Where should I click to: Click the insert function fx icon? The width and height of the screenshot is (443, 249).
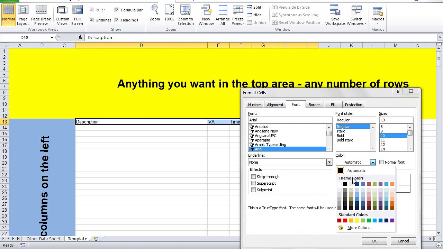tap(80, 37)
